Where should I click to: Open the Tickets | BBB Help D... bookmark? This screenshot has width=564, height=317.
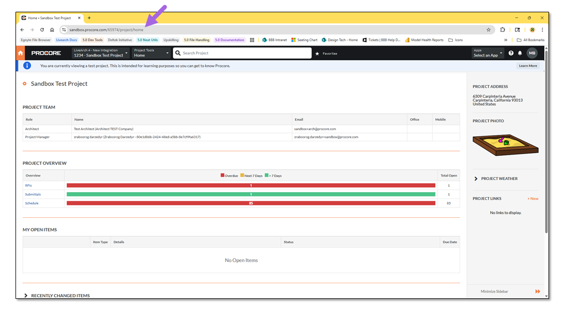(x=382, y=40)
